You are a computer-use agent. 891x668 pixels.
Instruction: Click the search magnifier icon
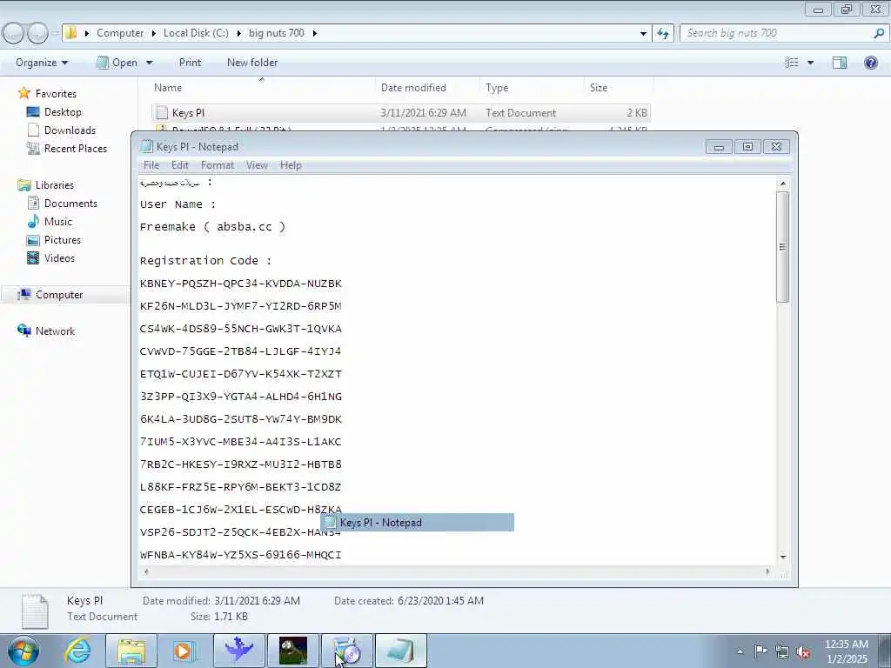pos(879,33)
